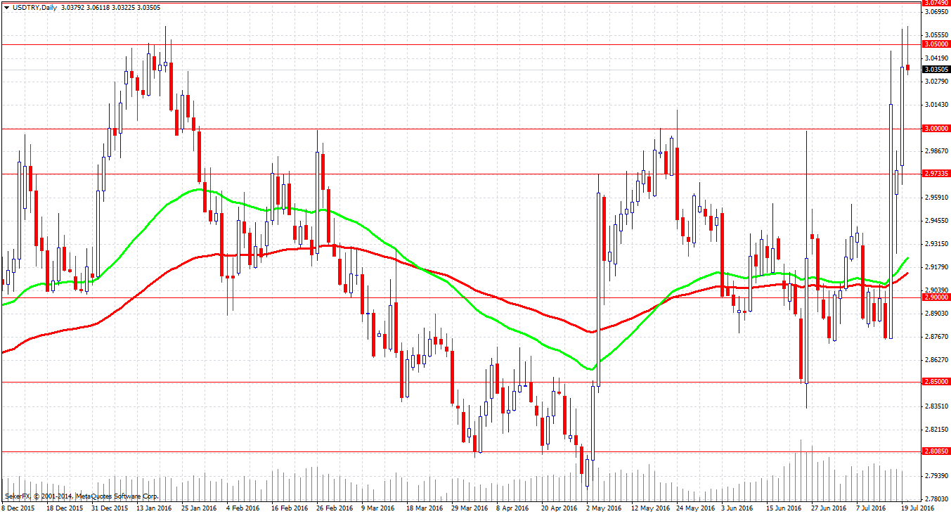
Task: Click the 19 Jul 2016 date label
Action: point(919,508)
